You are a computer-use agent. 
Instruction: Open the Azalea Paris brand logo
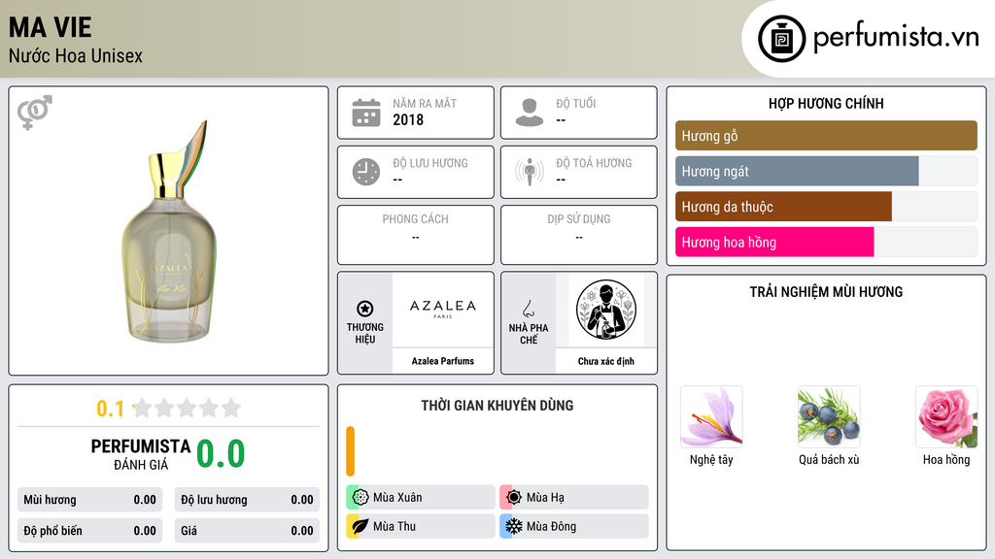point(443,310)
